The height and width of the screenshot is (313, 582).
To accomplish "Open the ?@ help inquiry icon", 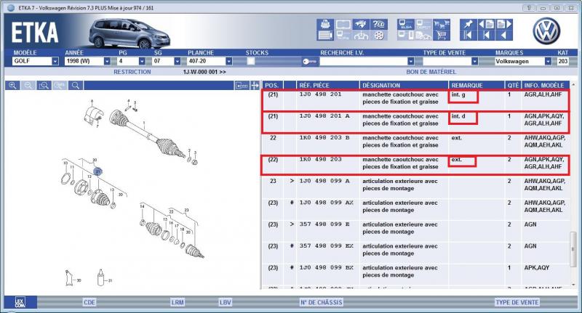I will pyautogui.click(x=378, y=25).
